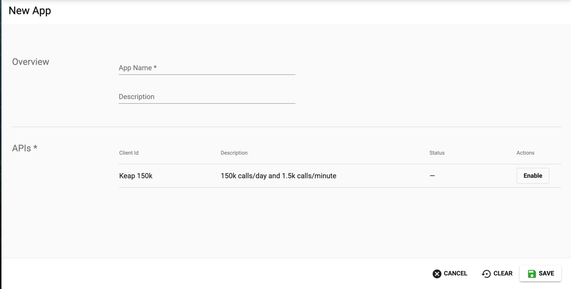Click the APIs section label

tap(24, 148)
